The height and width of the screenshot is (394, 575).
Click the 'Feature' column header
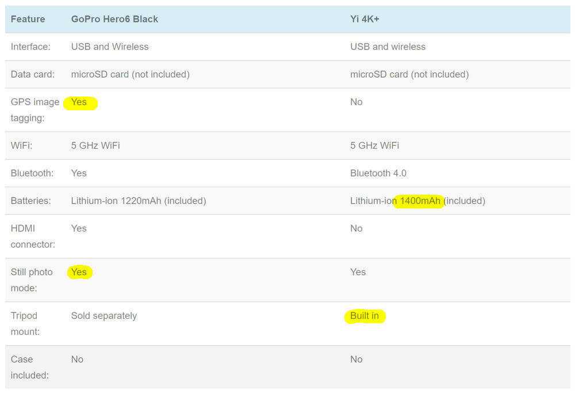(x=28, y=19)
